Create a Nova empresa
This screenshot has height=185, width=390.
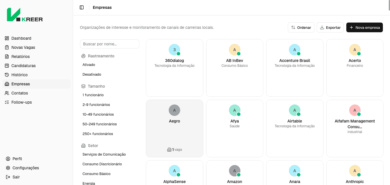(x=365, y=27)
